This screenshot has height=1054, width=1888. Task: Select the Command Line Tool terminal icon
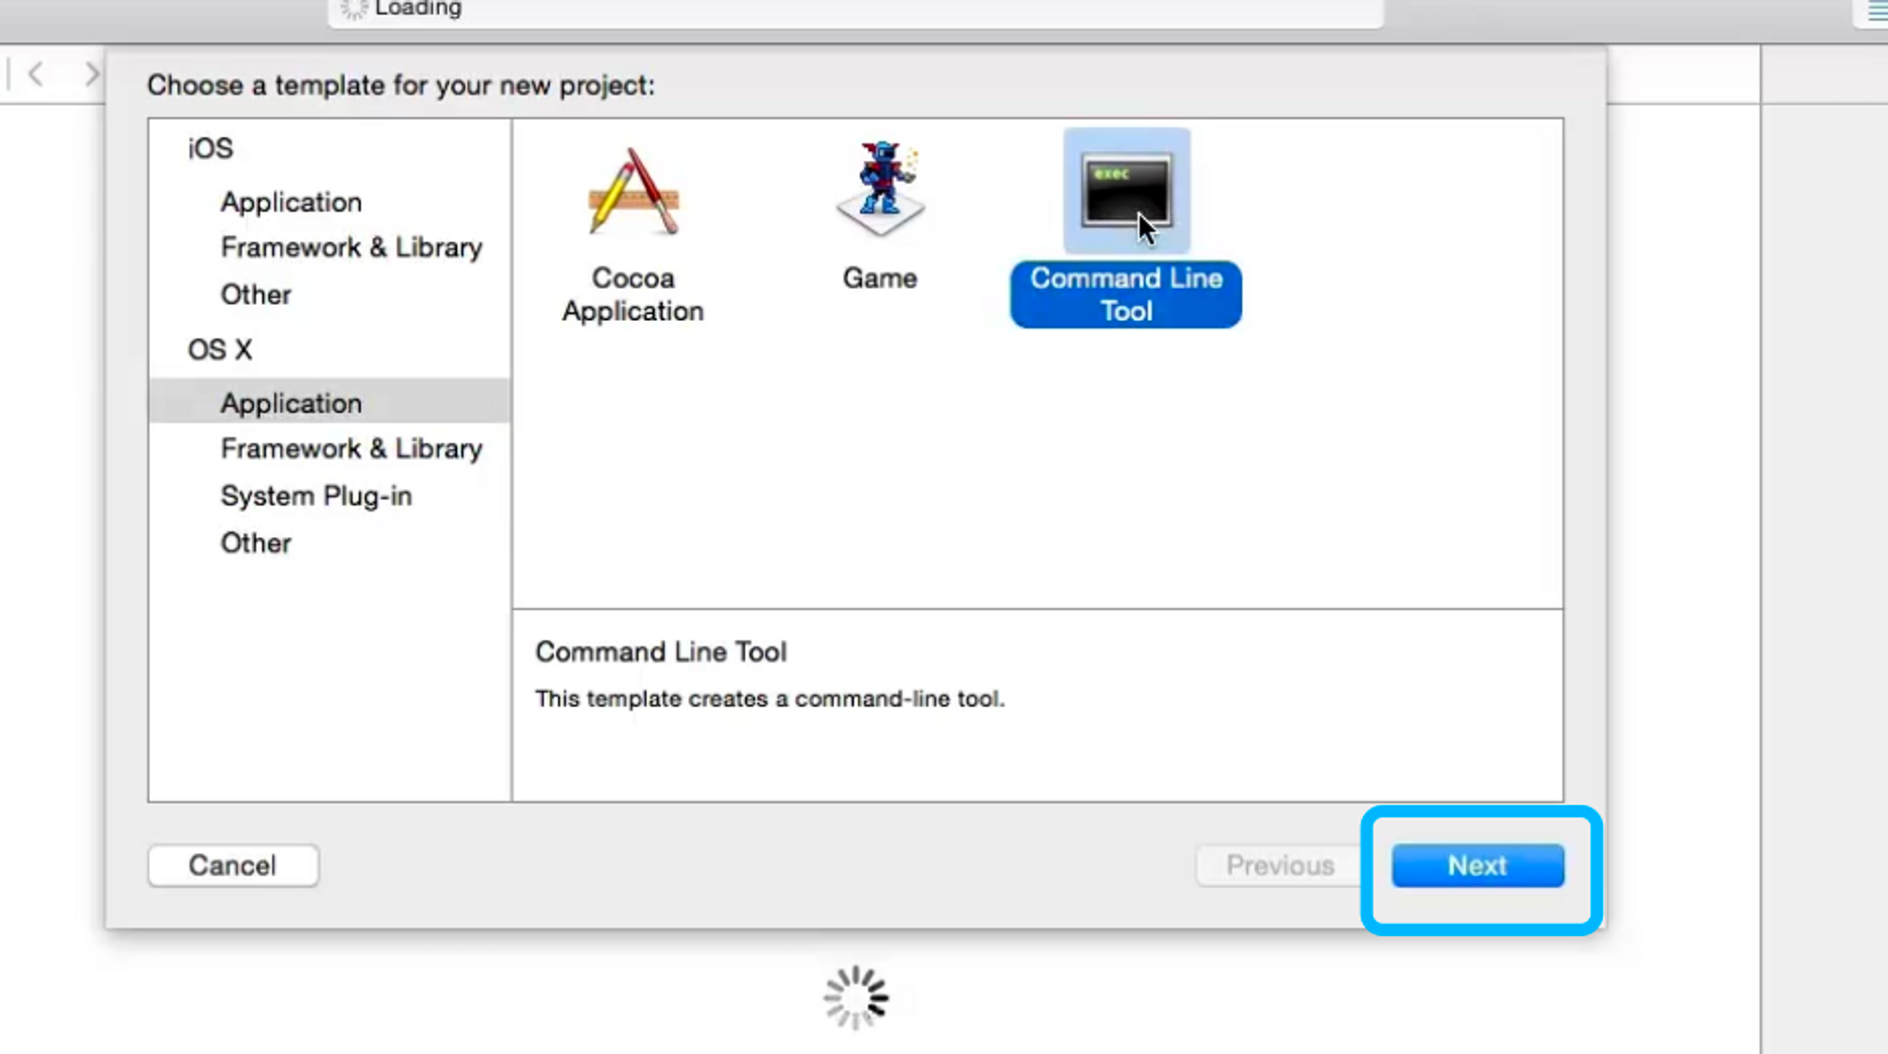coord(1126,192)
